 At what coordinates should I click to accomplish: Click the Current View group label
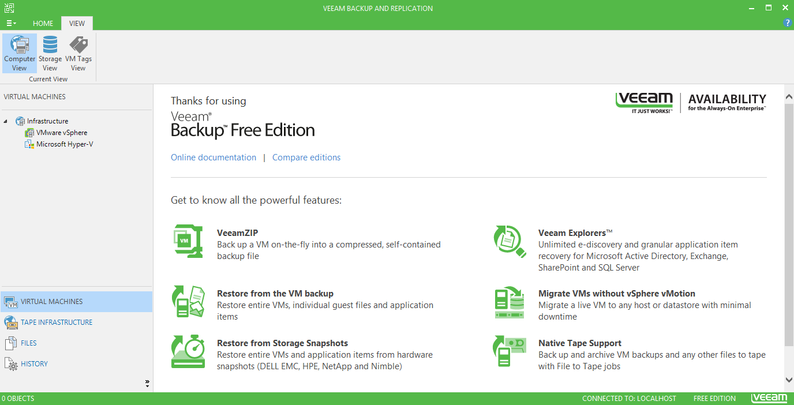(48, 79)
